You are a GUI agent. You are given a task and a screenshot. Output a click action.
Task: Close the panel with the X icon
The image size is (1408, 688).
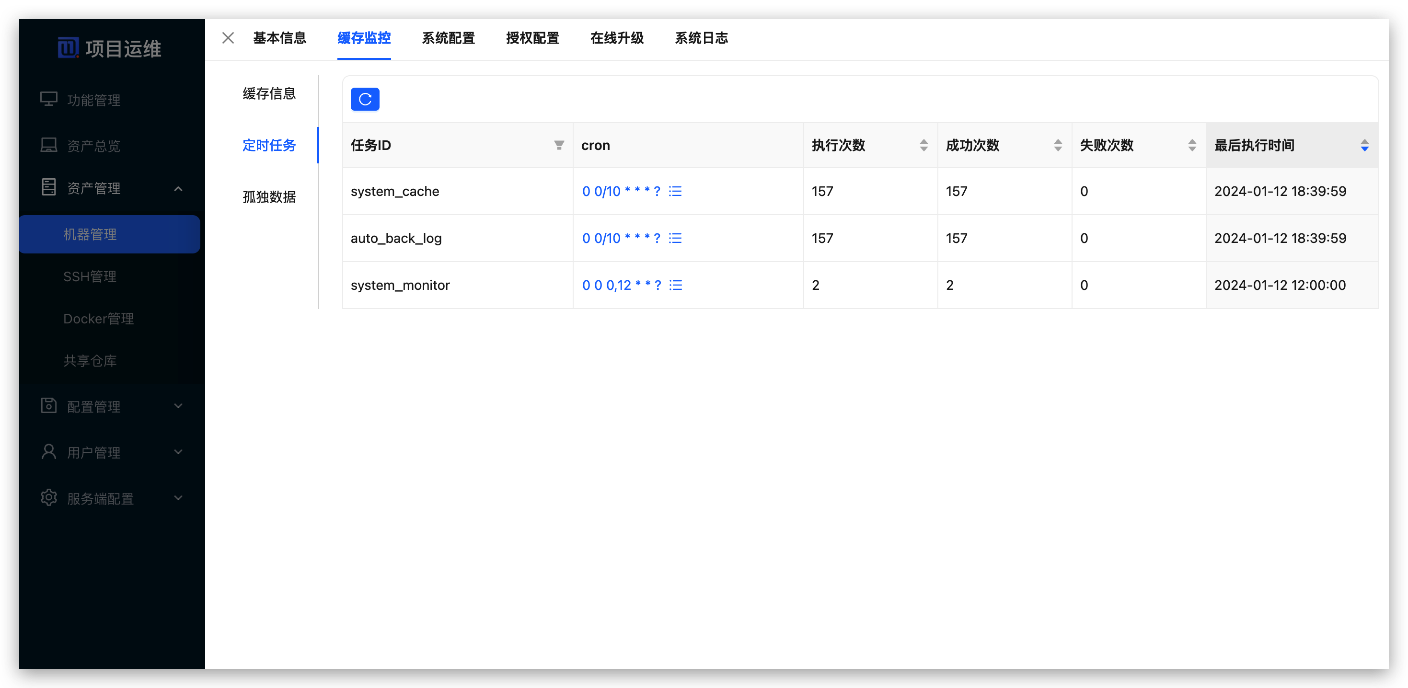click(x=228, y=38)
